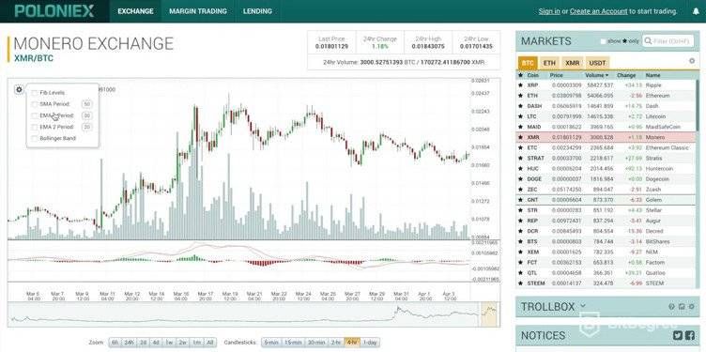Image resolution: width=706 pixels, height=352 pixels.
Task: Sort markets by Change column
Action: [x=626, y=75]
